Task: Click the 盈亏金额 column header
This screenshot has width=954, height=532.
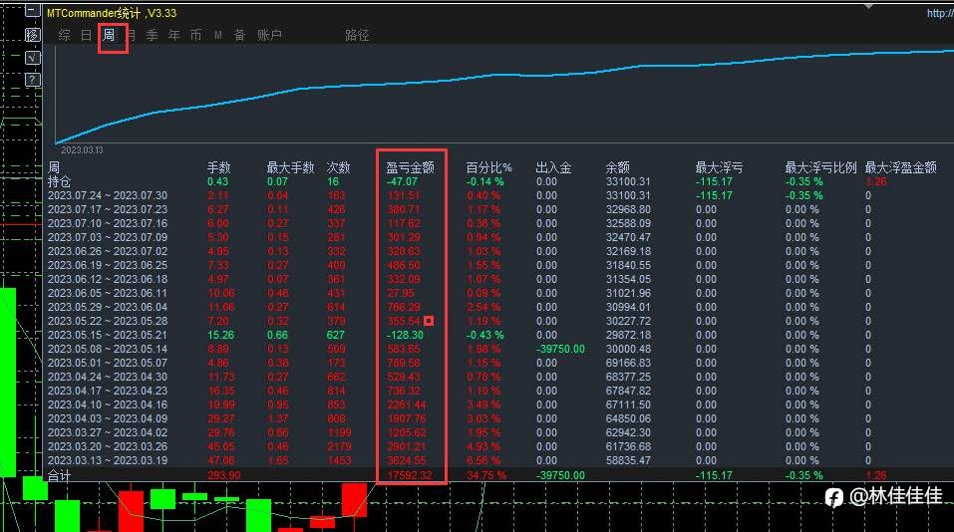Action: 410,167
